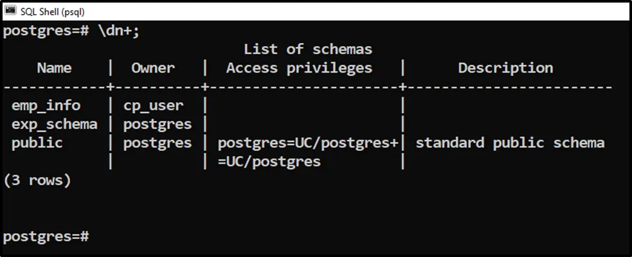Click the postgres=# prompt before \dn+
The width and height of the screenshot is (632, 257).
click(45, 31)
